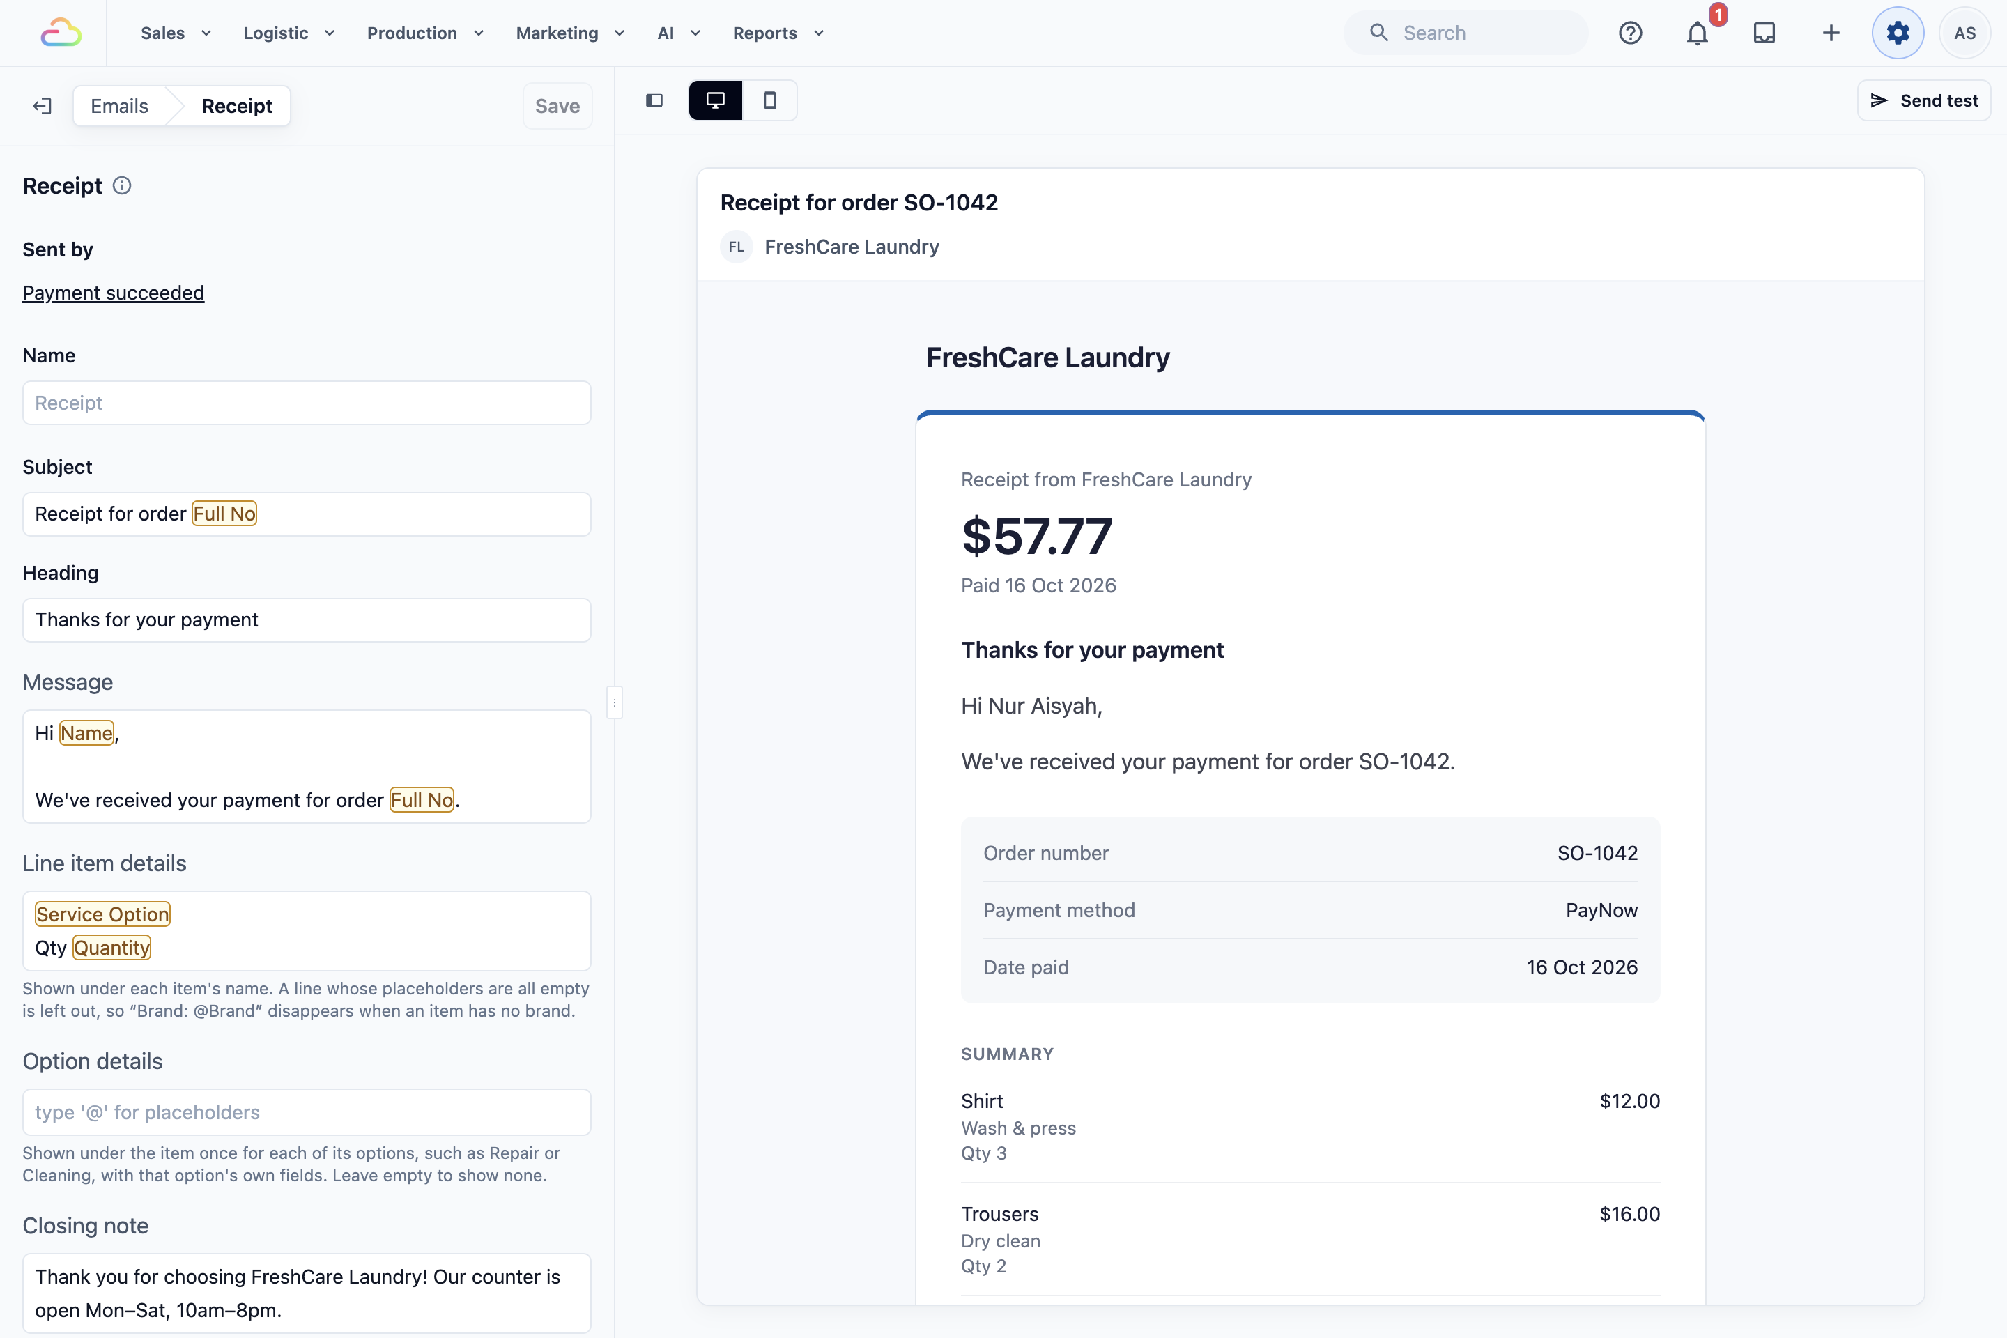This screenshot has width=2007, height=1338.
Task: Expand the AI menu
Action: coord(679,33)
